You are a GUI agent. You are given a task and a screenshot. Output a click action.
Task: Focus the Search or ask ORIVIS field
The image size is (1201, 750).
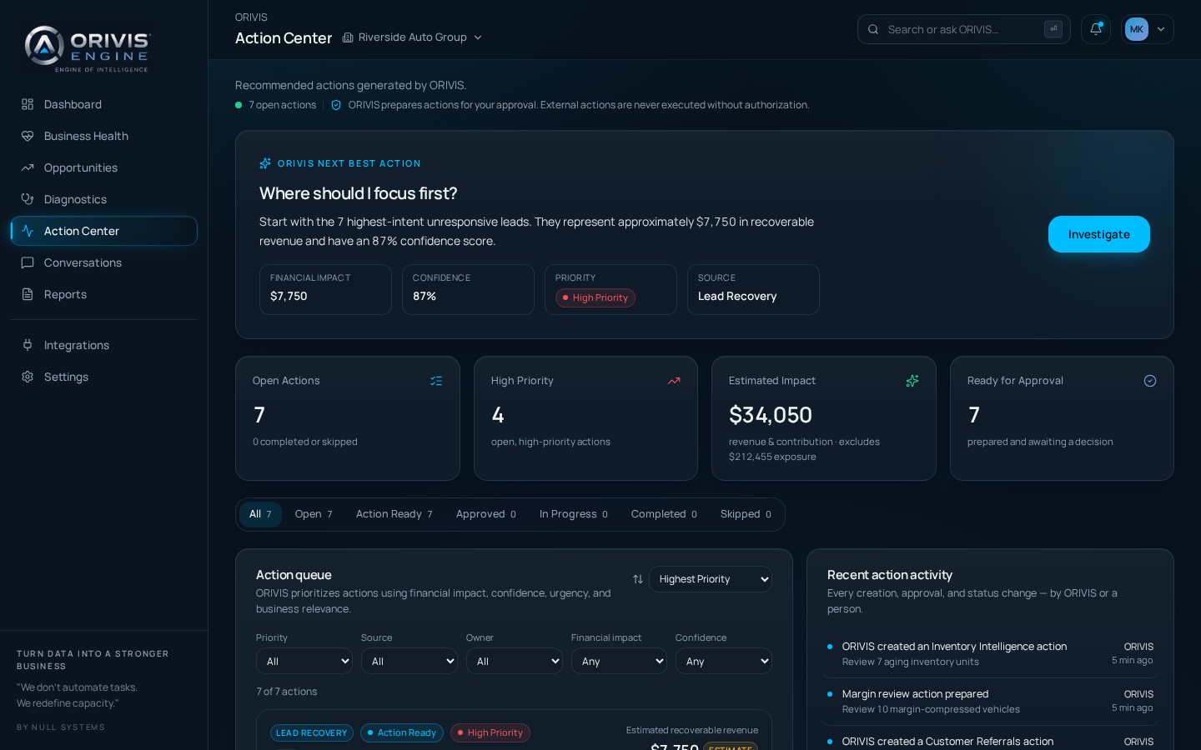964,29
